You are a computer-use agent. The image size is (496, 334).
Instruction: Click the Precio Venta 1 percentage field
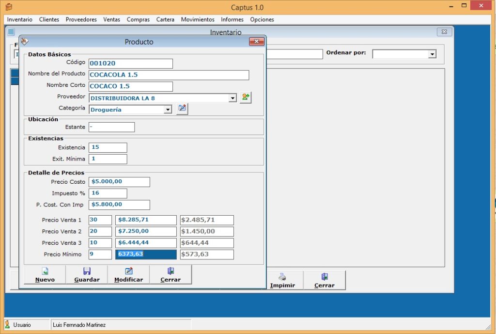[100, 220]
